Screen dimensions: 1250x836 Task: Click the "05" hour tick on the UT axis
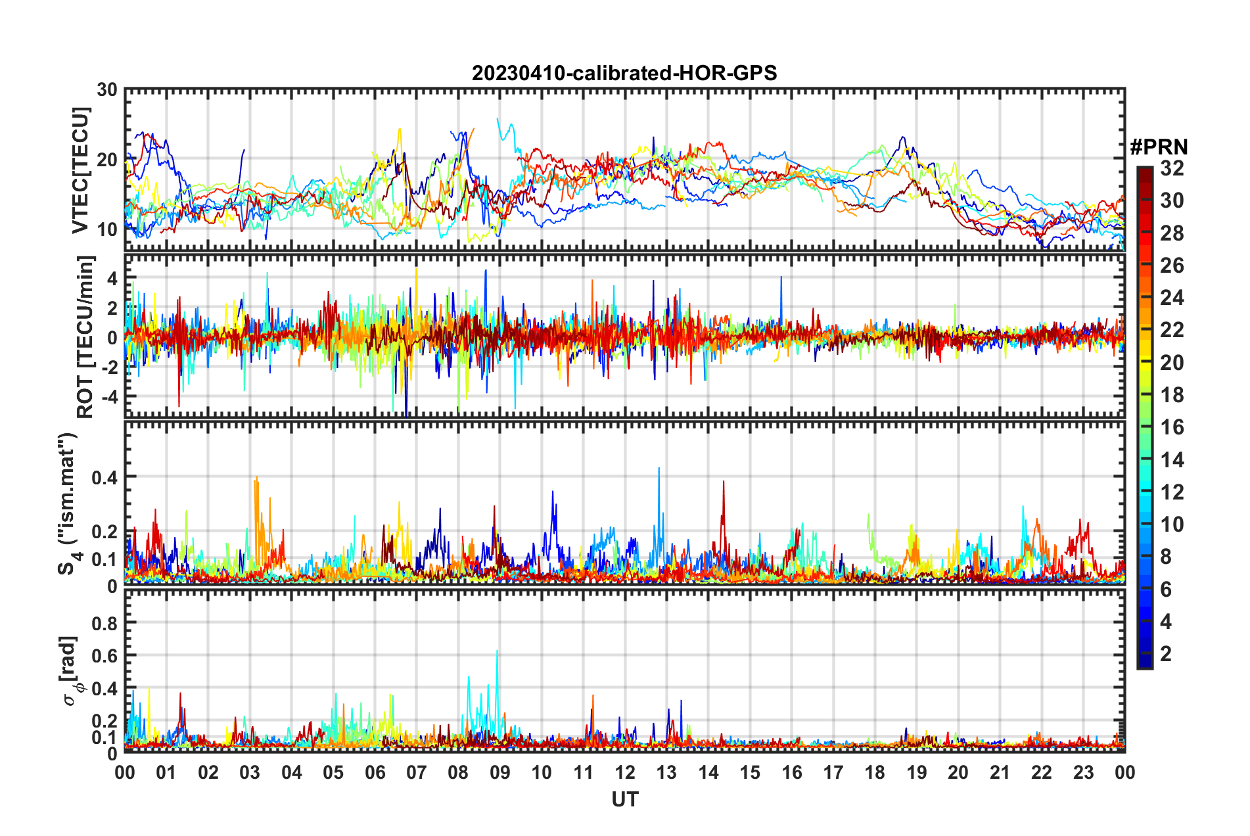pyautogui.click(x=333, y=772)
